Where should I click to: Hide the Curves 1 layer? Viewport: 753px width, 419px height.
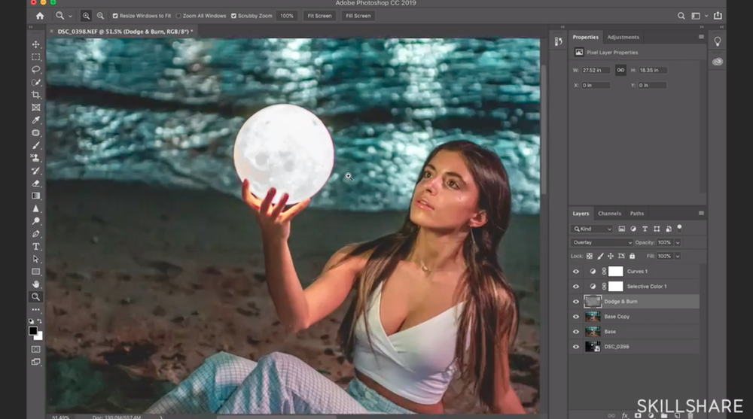[576, 272]
